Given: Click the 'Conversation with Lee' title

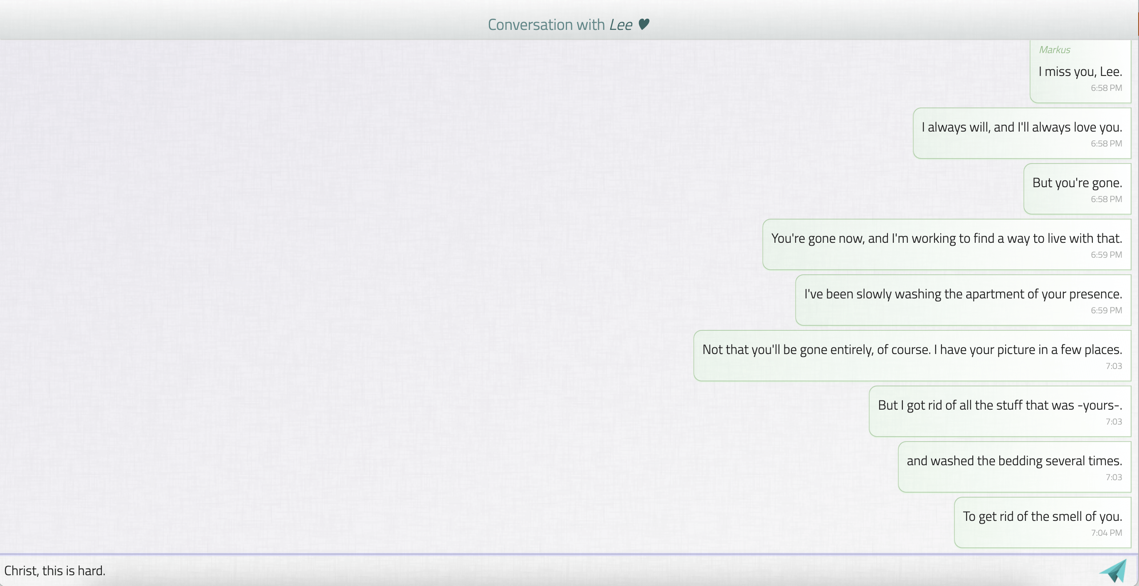Looking at the screenshot, I should point(569,24).
